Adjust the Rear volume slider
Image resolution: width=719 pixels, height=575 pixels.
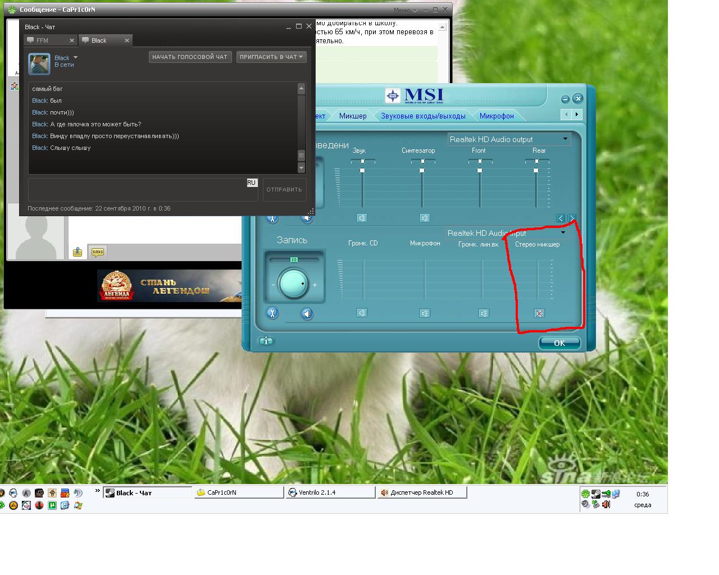click(x=536, y=171)
